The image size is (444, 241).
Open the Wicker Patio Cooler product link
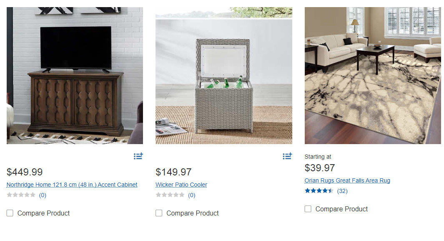click(x=181, y=185)
